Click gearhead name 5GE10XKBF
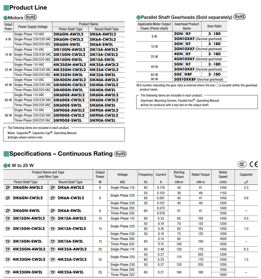This screenshot has height=279, width=261. click(x=185, y=80)
